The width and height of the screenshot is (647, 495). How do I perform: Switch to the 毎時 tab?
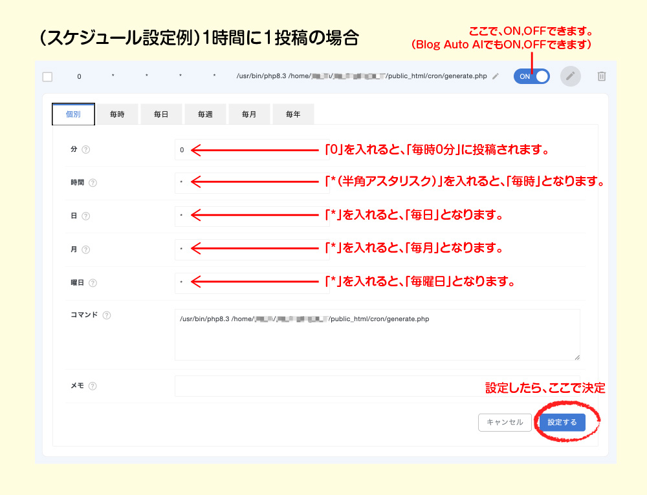[117, 114]
